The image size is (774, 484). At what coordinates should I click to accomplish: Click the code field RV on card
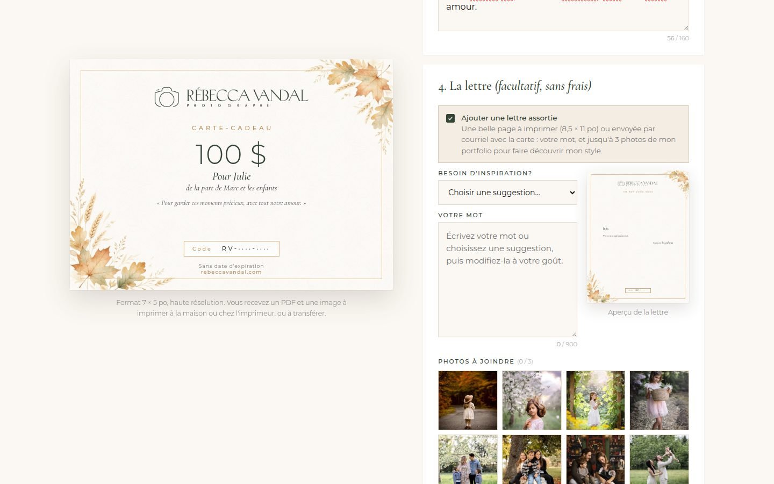(231, 248)
